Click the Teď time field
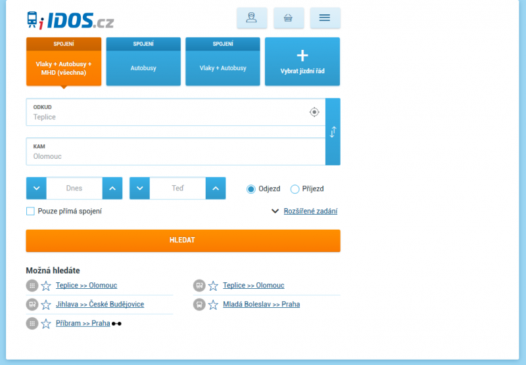 tap(178, 188)
